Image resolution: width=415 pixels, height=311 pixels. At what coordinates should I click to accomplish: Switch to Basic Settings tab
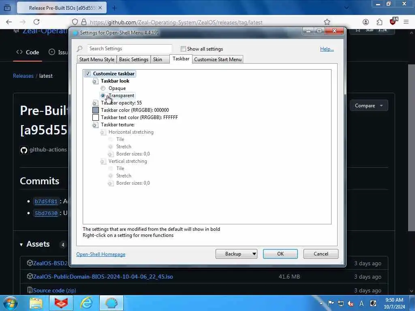[134, 60]
